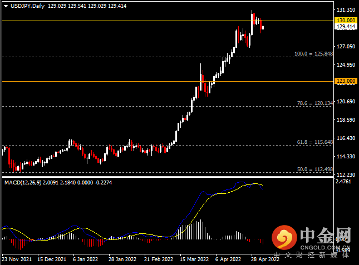Select the 123.000 horizontal line price label
The height and width of the screenshot is (265, 359).
pyautogui.click(x=346, y=81)
